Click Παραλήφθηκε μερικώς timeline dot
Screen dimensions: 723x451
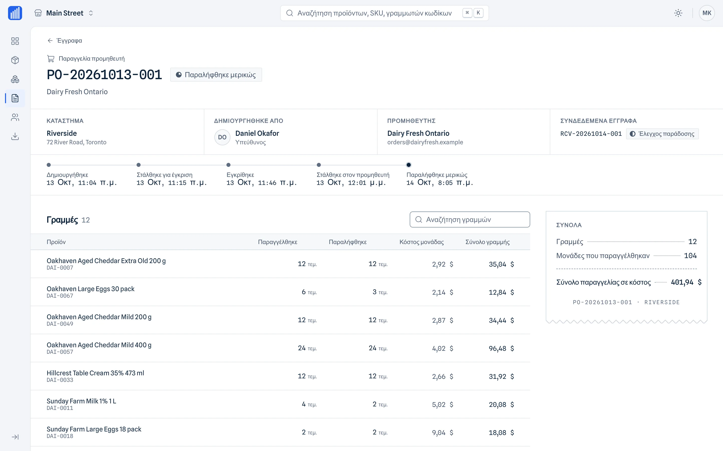tap(409, 165)
